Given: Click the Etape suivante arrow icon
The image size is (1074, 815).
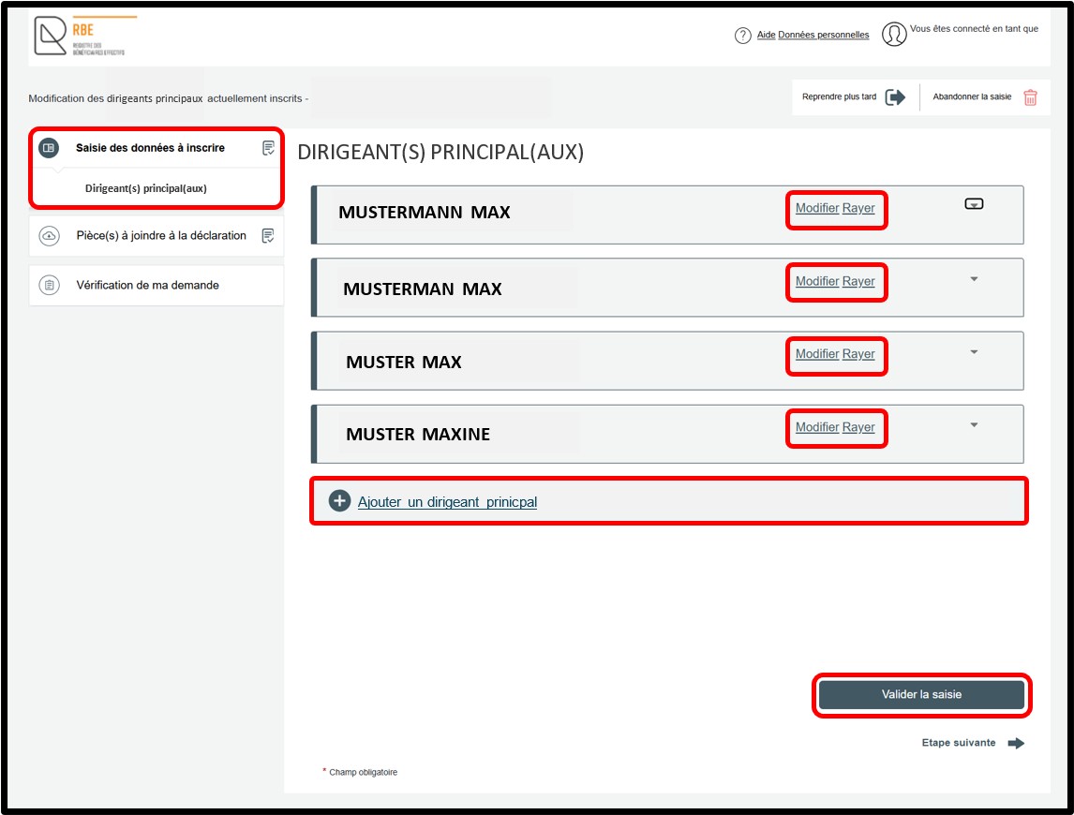Looking at the screenshot, I should [1016, 744].
